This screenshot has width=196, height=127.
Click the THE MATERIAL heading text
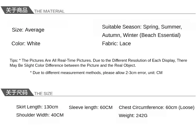[49, 11]
